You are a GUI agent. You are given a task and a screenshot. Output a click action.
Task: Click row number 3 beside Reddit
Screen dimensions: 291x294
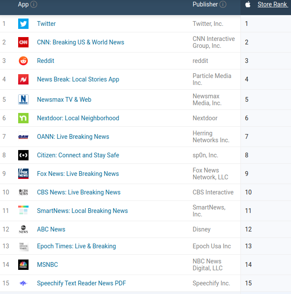4,61
